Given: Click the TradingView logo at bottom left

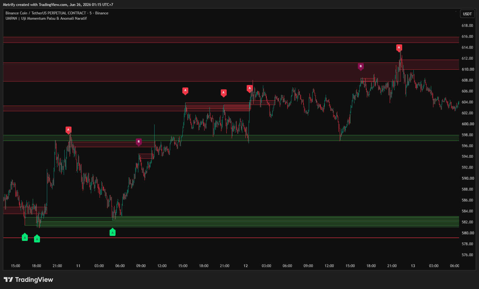Looking at the screenshot, I should (x=28, y=280).
